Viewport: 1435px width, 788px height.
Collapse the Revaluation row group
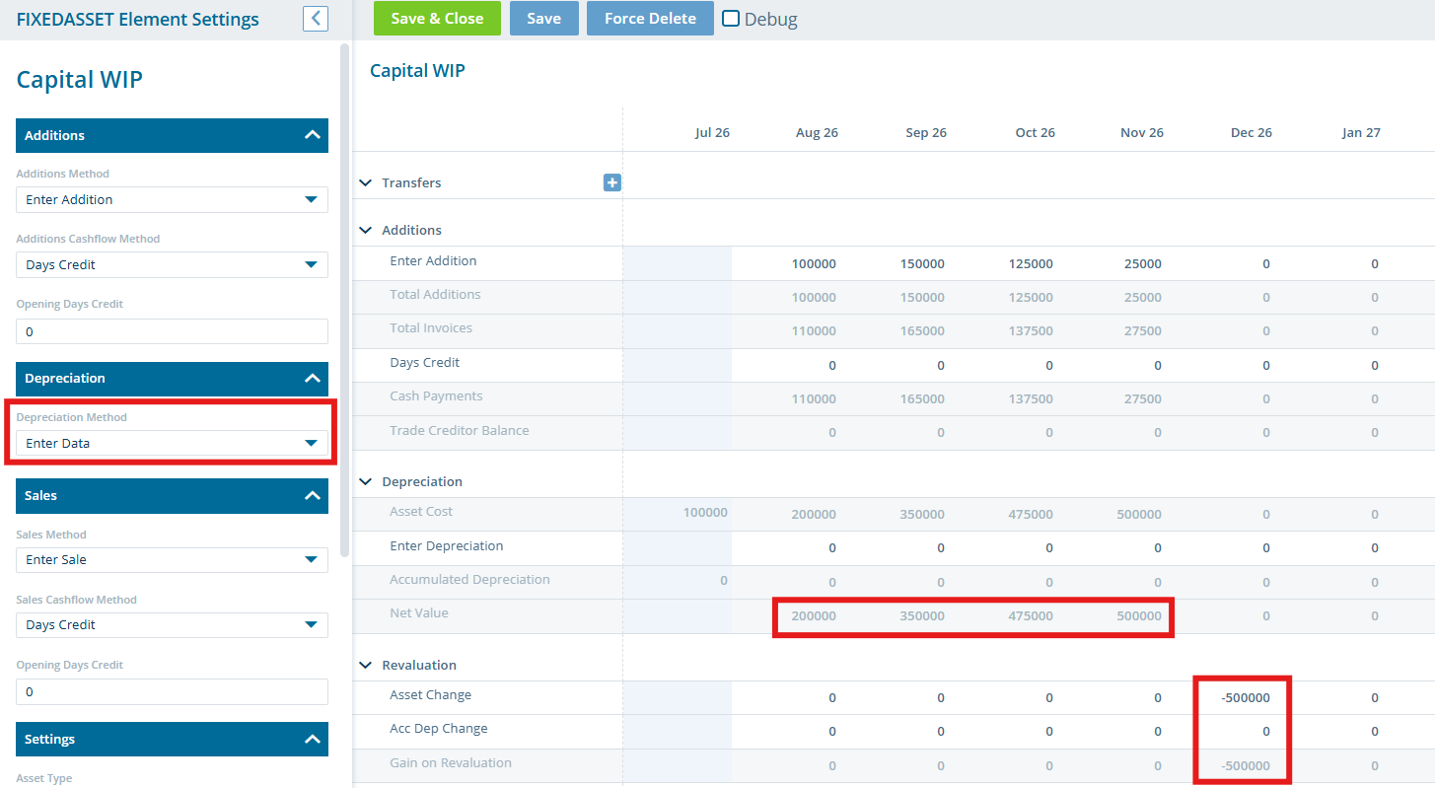coord(366,665)
